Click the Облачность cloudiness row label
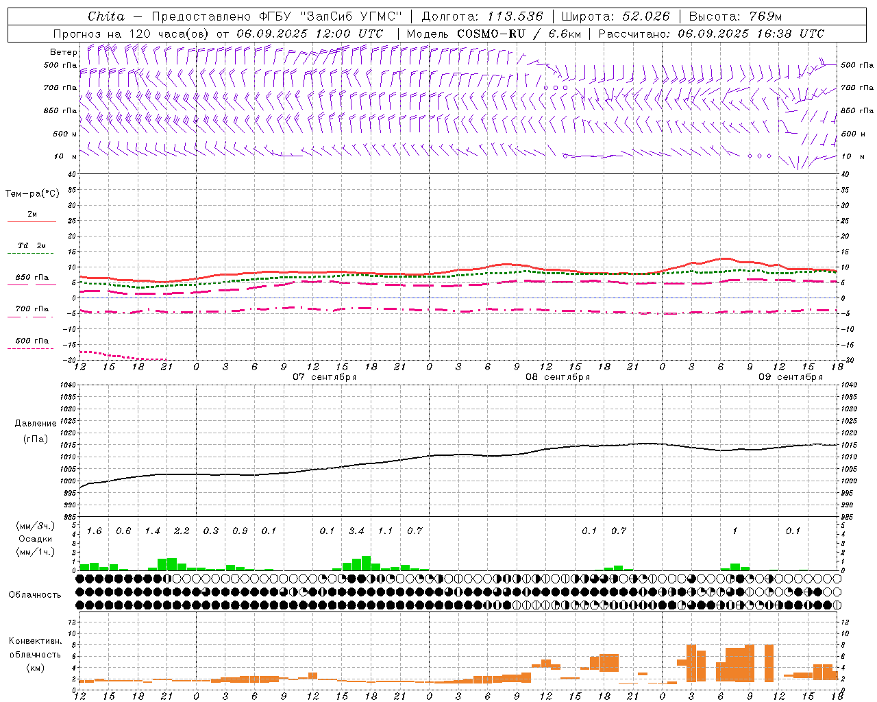Viewport: 877px width, 702px height. tap(34, 595)
